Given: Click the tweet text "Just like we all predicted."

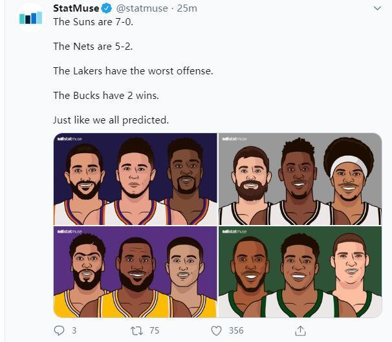Looking at the screenshot, I should coord(111,120).
